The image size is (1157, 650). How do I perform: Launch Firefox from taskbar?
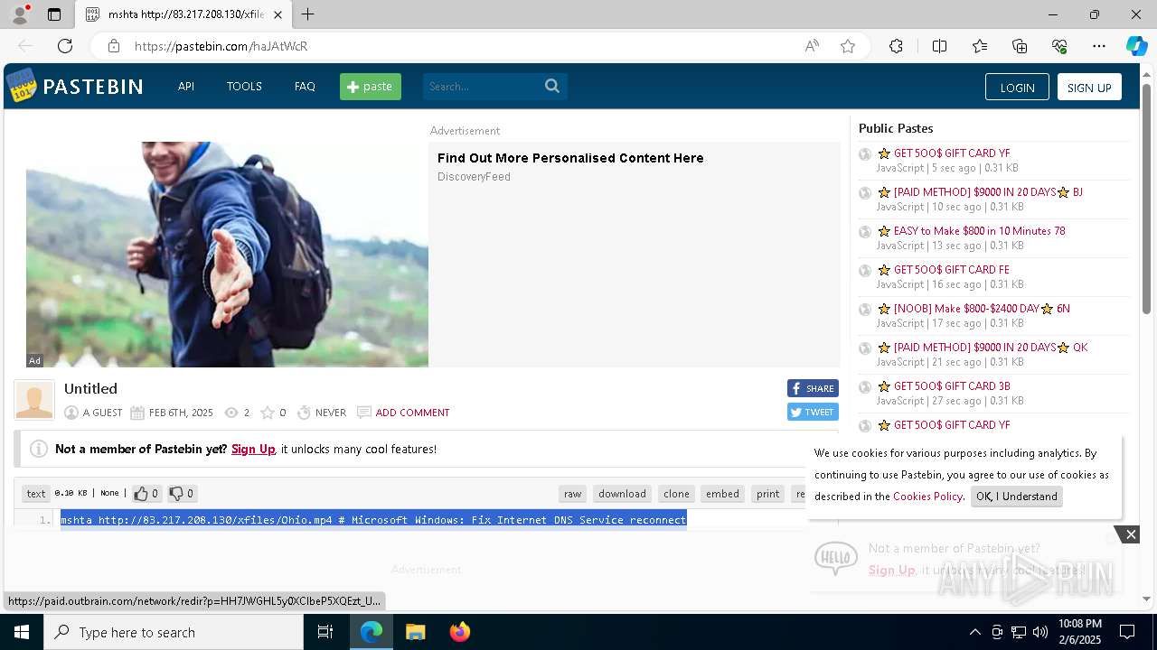pyautogui.click(x=459, y=632)
